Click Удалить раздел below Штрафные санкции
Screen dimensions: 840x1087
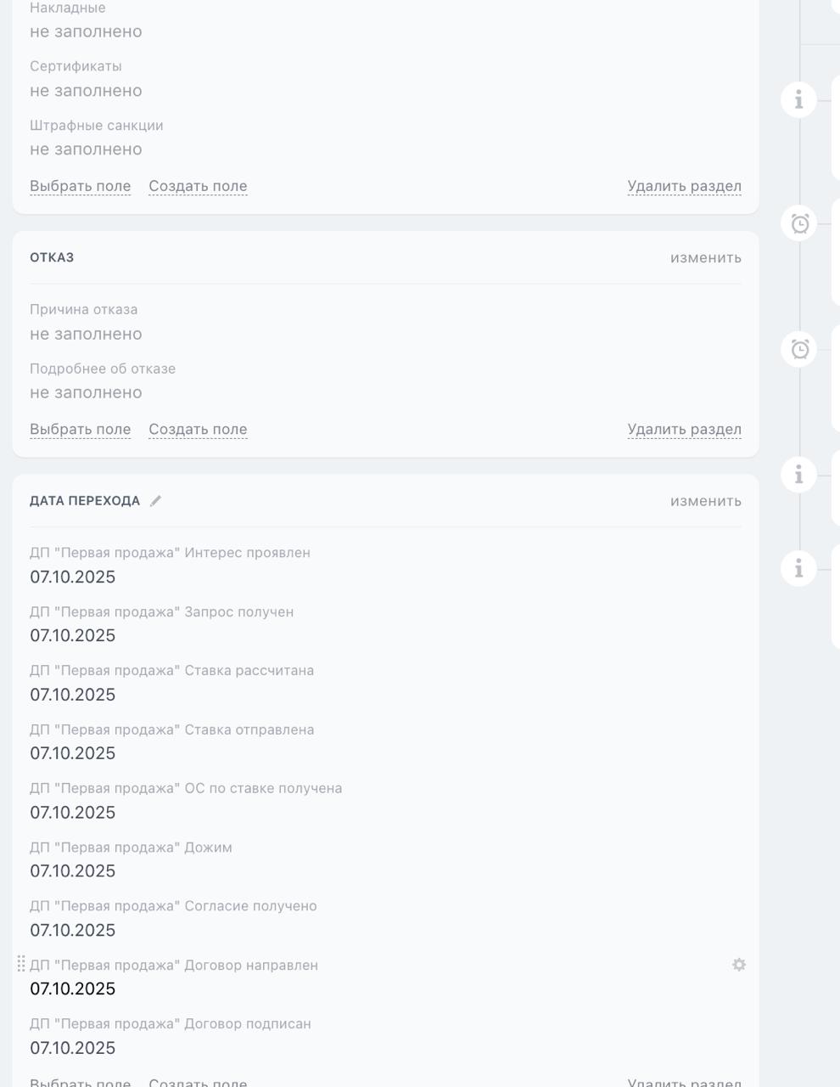[684, 186]
